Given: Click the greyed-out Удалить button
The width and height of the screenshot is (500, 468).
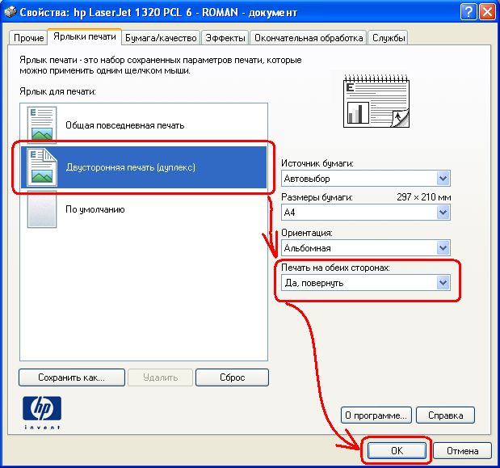Looking at the screenshot, I should (x=161, y=377).
